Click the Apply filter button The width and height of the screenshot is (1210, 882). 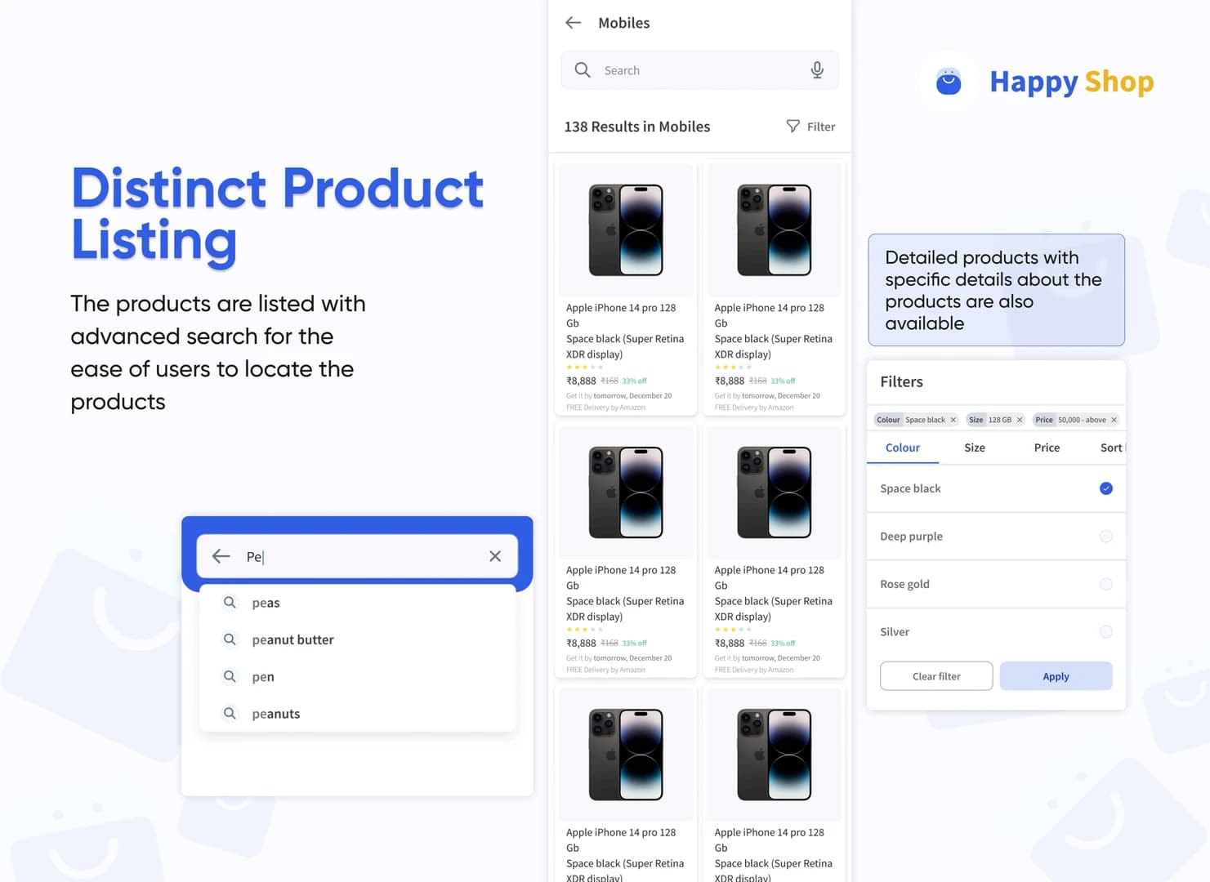point(1056,676)
